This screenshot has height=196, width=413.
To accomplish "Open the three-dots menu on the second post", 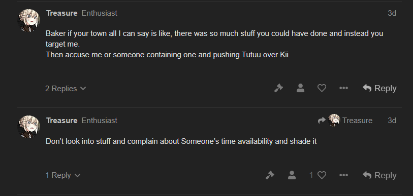I will (343, 175).
